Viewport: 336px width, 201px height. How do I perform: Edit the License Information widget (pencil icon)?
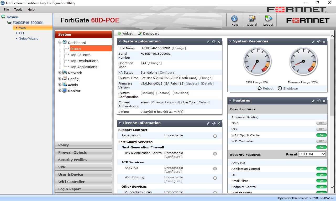point(208,123)
